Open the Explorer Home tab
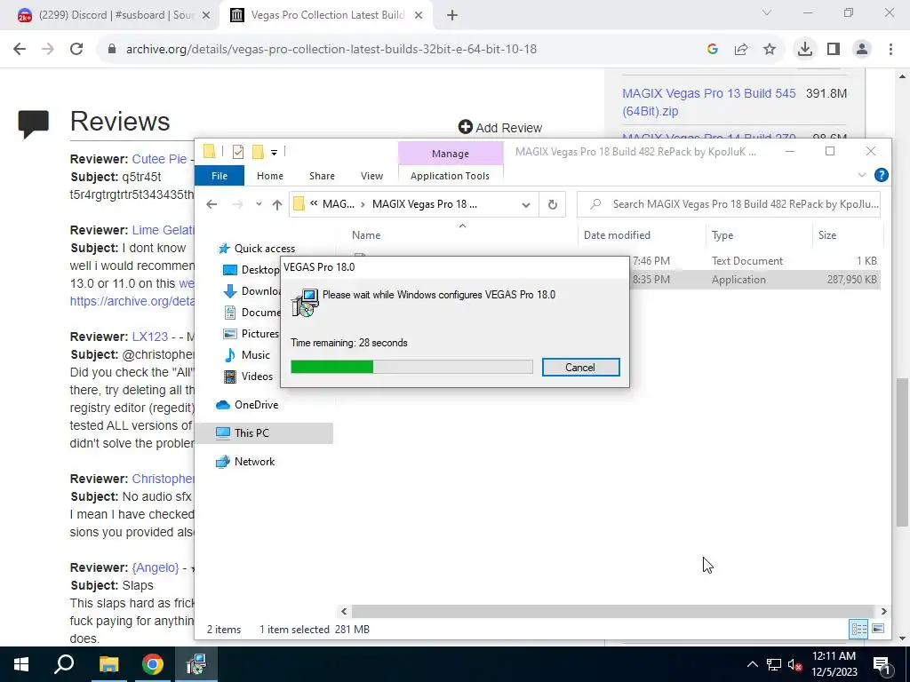 (x=270, y=176)
